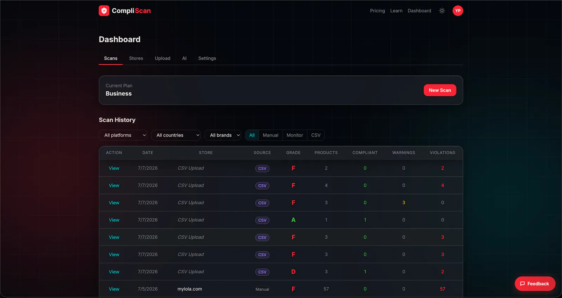The image size is (562, 298).
Task: Switch to the Stores tab
Action: pyautogui.click(x=136, y=58)
